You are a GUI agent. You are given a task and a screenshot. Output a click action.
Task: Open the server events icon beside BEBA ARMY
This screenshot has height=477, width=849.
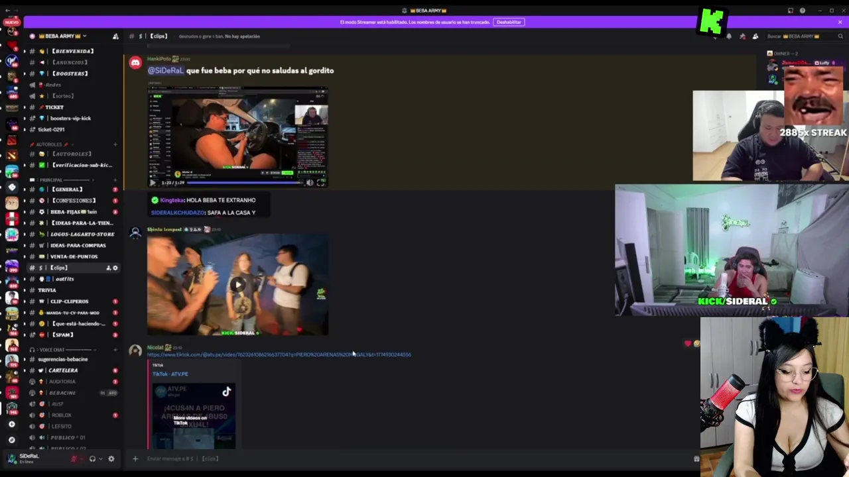pyautogui.click(x=115, y=36)
